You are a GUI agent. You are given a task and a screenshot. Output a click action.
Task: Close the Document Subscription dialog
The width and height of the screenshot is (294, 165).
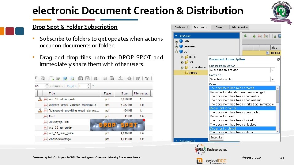pyautogui.click(x=278, y=59)
